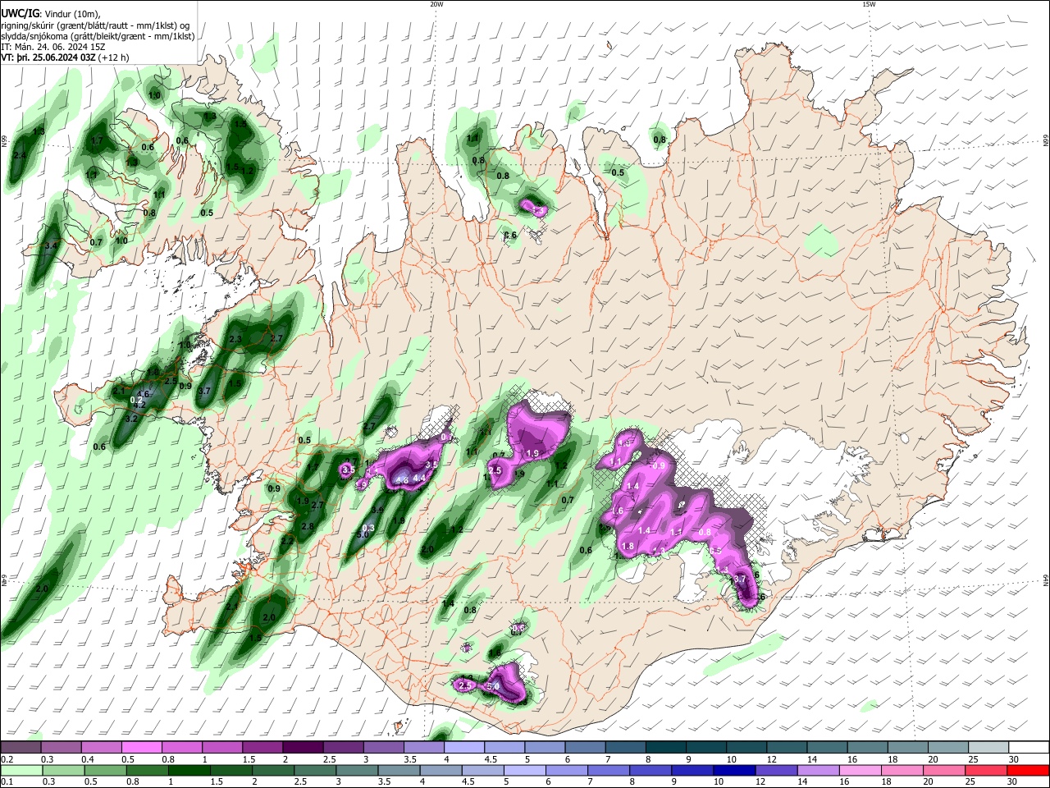Select the 'slydda/snjókoma' legend description line
Screen dimensions: 1050x788
click(98, 36)
